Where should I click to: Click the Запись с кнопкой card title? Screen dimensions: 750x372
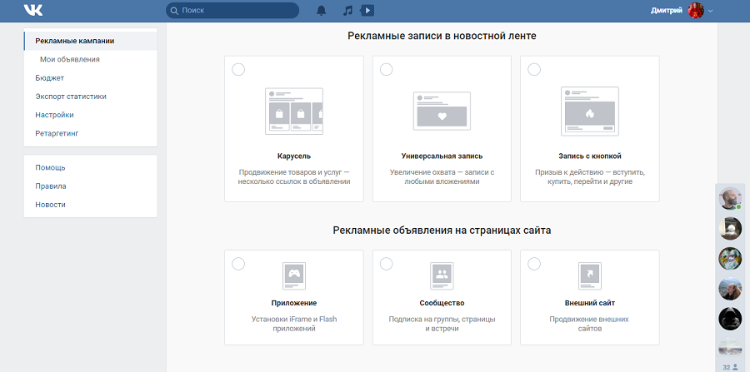[590, 156]
